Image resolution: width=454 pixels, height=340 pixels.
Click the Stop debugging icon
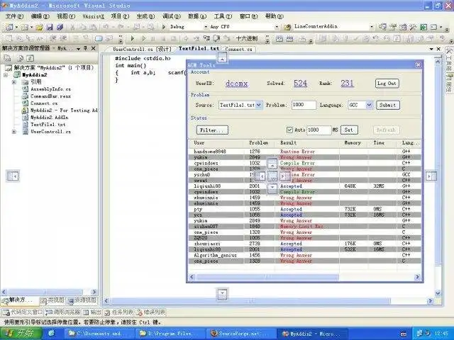click(163, 38)
